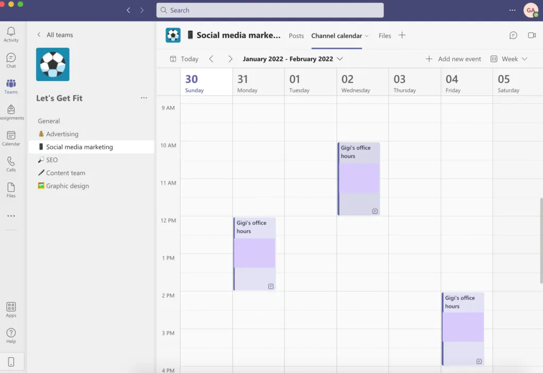Select the 31 Monday column header
The width and height of the screenshot is (543, 373).
(x=258, y=82)
